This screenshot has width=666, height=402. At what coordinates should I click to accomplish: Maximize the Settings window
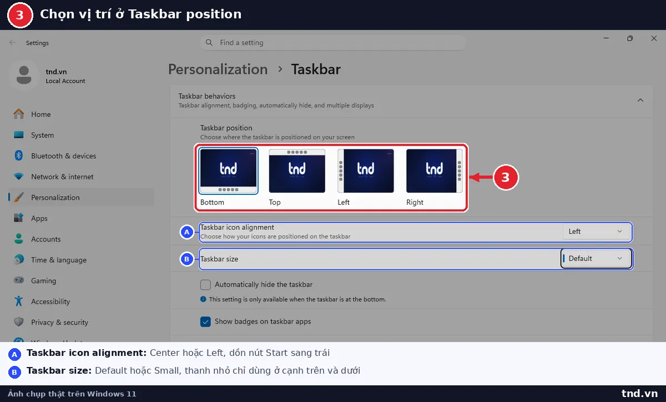(x=630, y=38)
